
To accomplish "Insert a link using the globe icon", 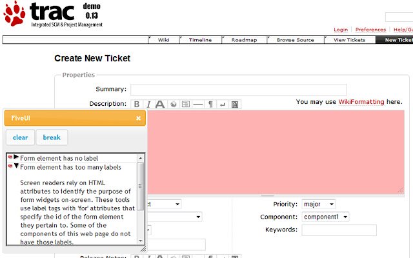I will [174, 104].
